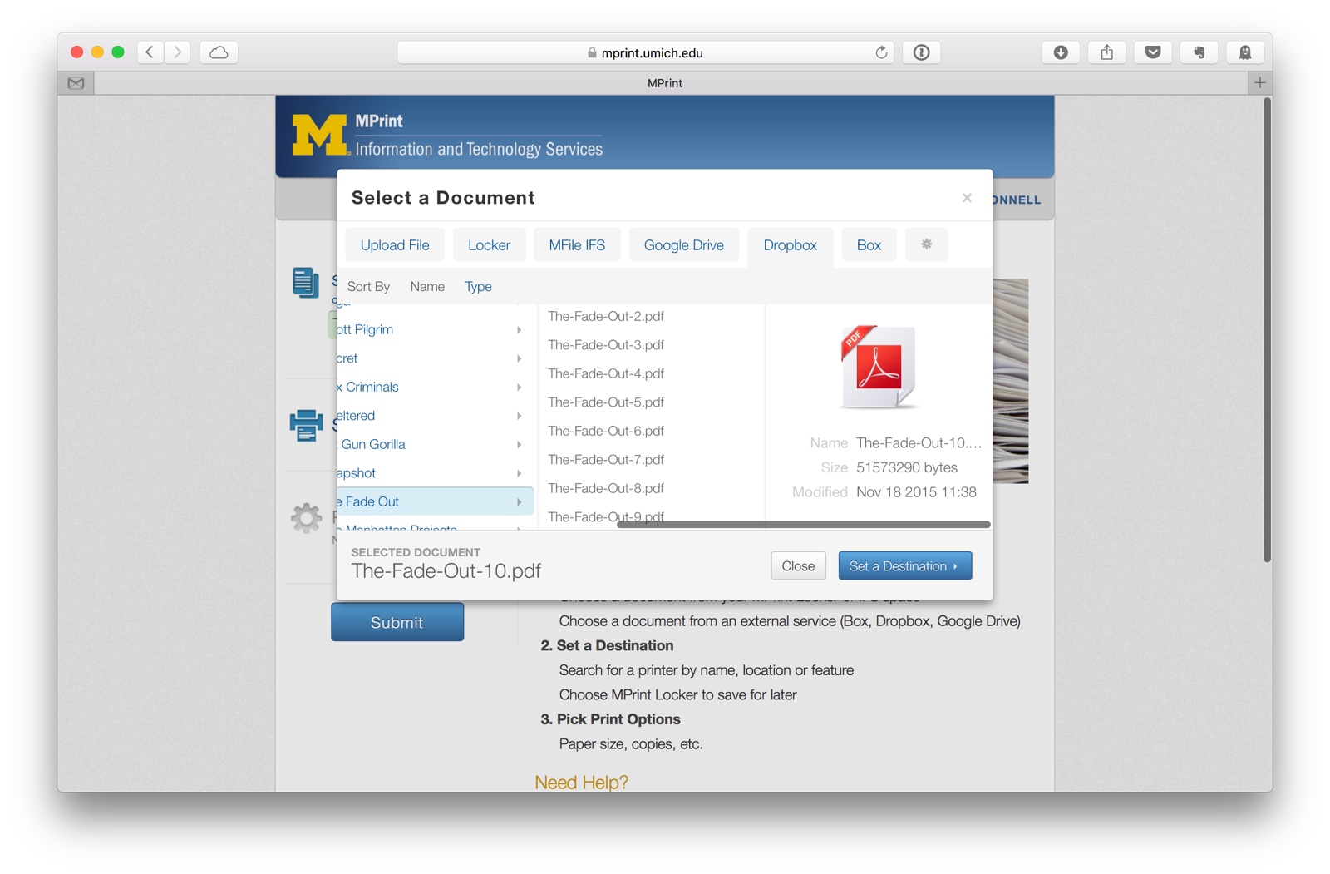Image resolution: width=1330 pixels, height=874 pixels.
Task: Click the file size '51573290 bytes'
Action: [907, 467]
